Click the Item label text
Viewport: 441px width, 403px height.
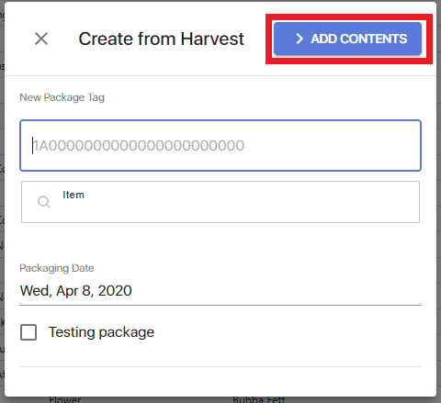pyautogui.click(x=73, y=195)
